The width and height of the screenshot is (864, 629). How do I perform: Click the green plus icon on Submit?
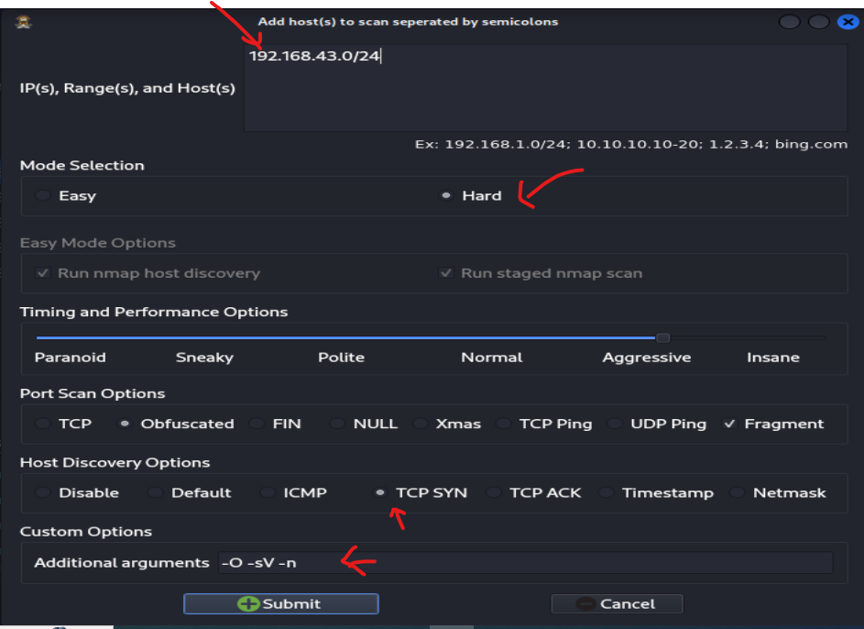pos(248,604)
